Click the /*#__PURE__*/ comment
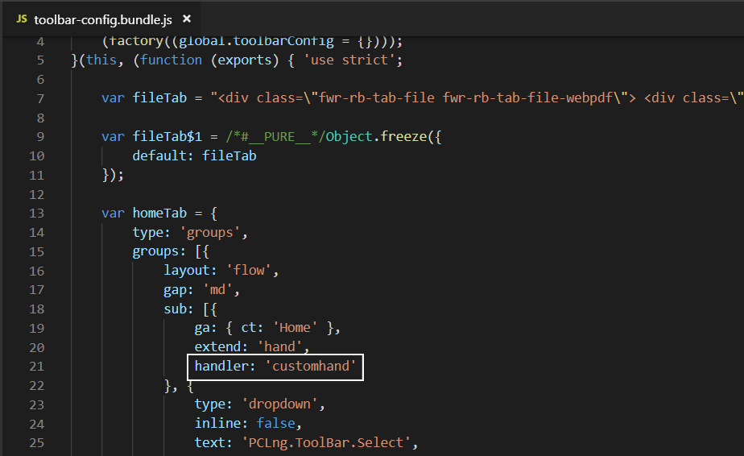Image resolution: width=744 pixels, height=456 pixels. coord(275,136)
